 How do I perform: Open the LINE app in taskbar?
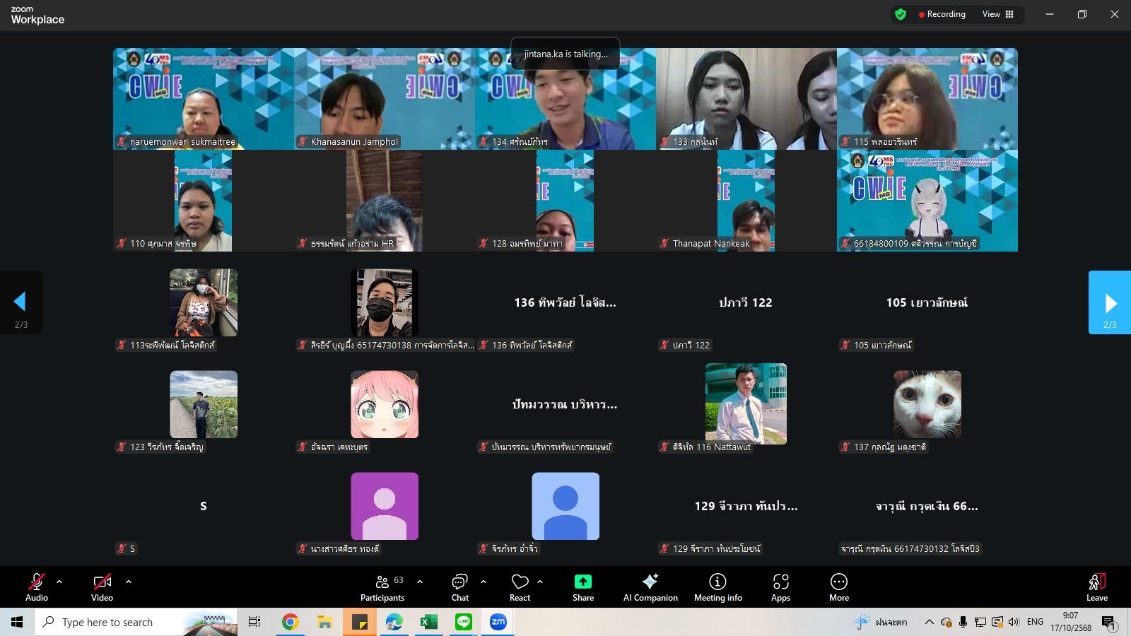click(x=464, y=622)
